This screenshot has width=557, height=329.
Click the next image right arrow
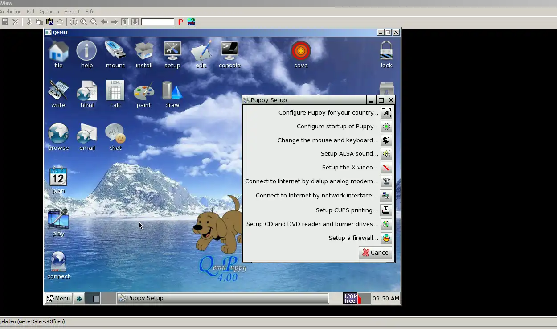[115, 21]
